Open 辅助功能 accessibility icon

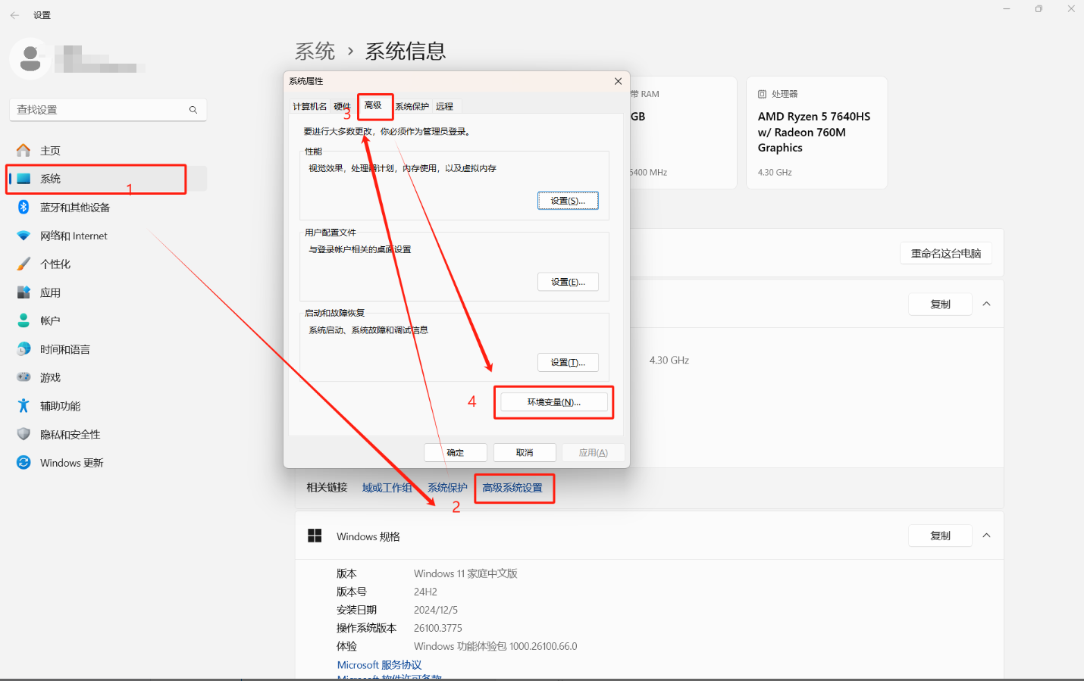point(23,406)
